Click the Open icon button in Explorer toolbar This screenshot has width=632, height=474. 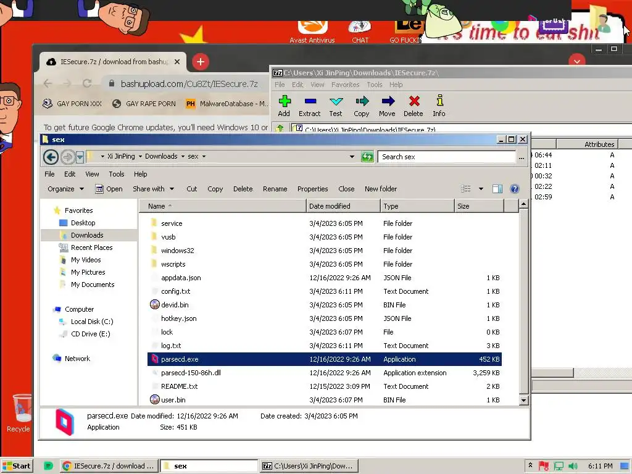pos(109,189)
